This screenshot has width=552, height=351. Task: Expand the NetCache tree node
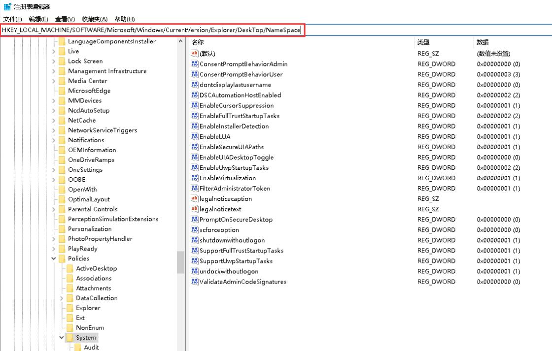tap(54, 120)
